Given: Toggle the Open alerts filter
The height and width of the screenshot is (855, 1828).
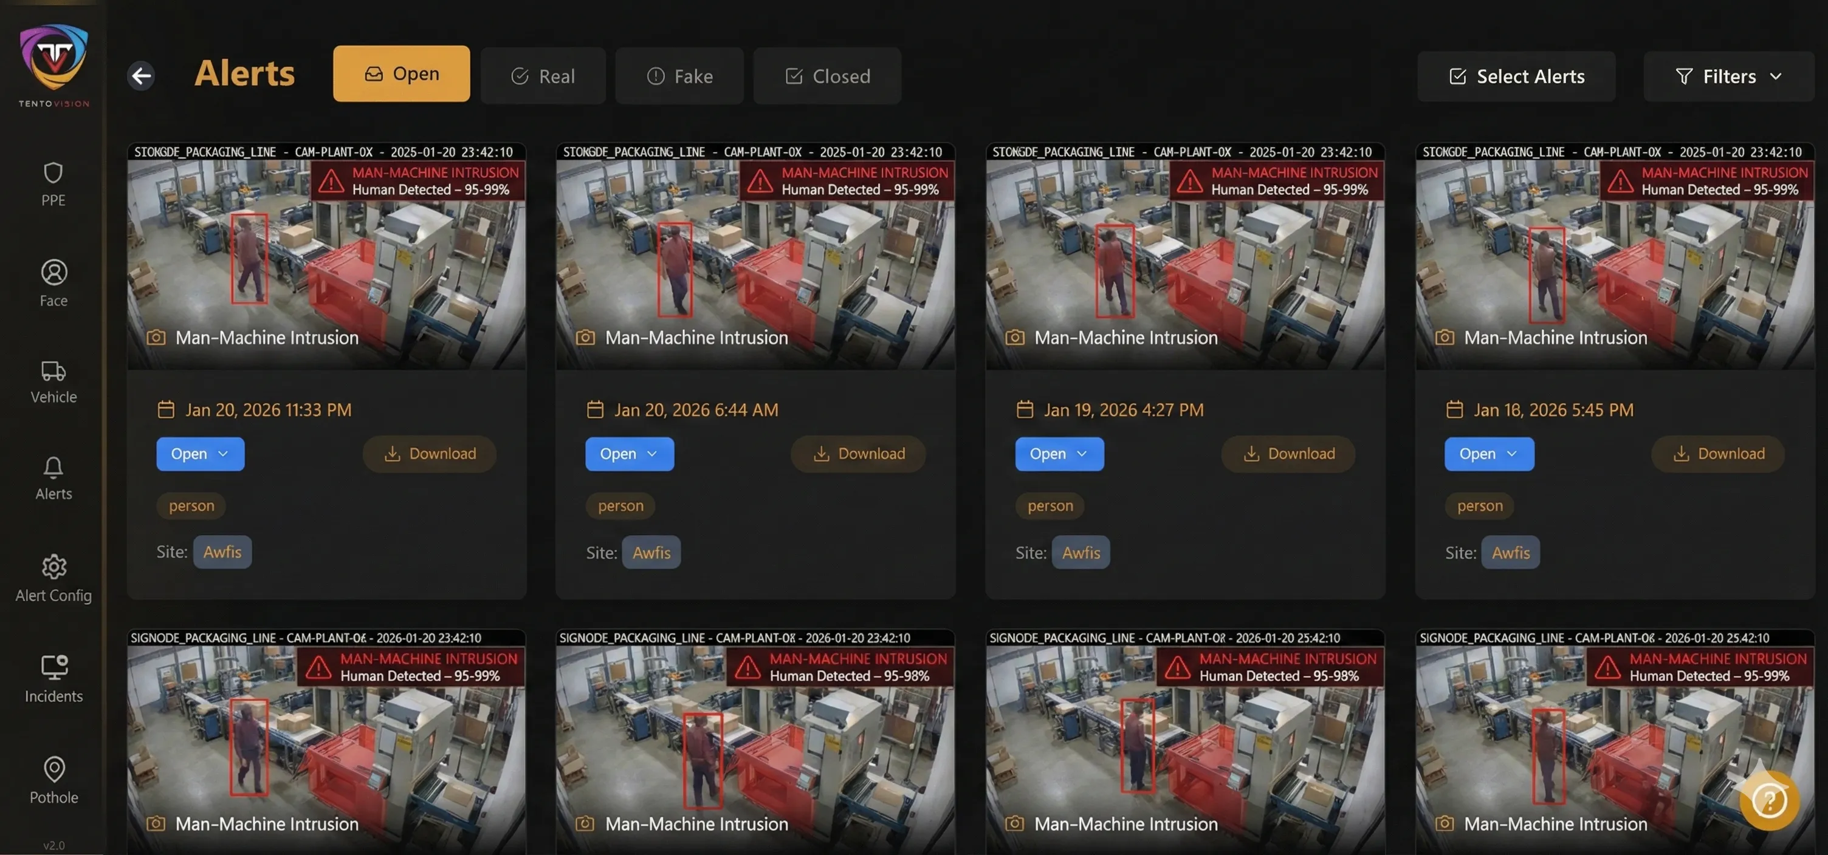Looking at the screenshot, I should pos(401,73).
